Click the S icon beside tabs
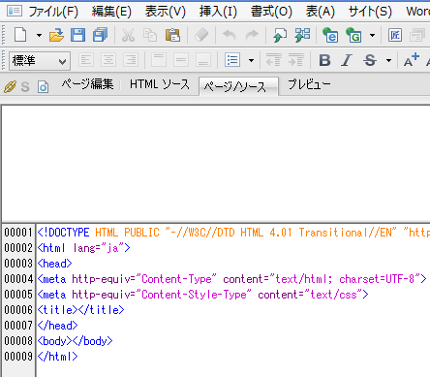430x377 pixels. (25, 87)
